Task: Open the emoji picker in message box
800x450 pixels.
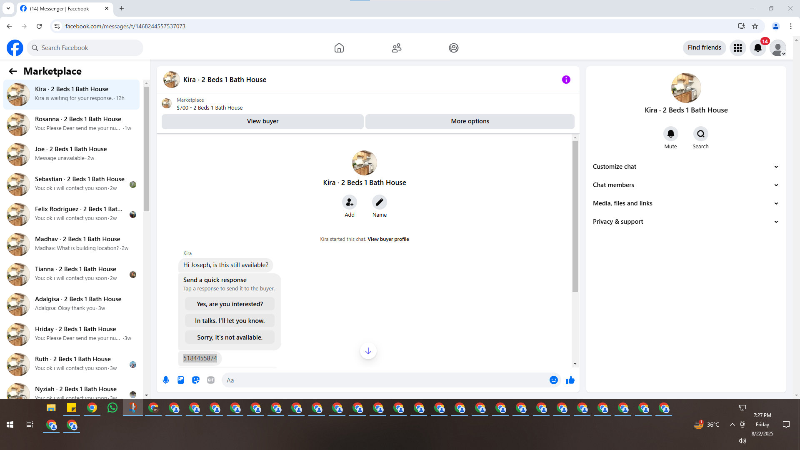Action: coord(553,380)
